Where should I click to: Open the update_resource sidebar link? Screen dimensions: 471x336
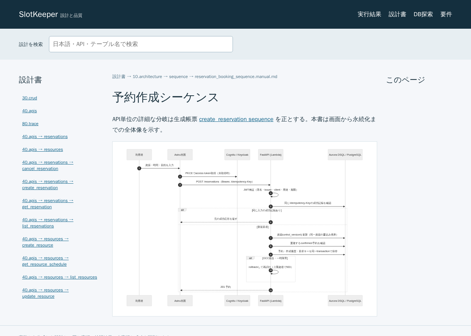(45, 293)
